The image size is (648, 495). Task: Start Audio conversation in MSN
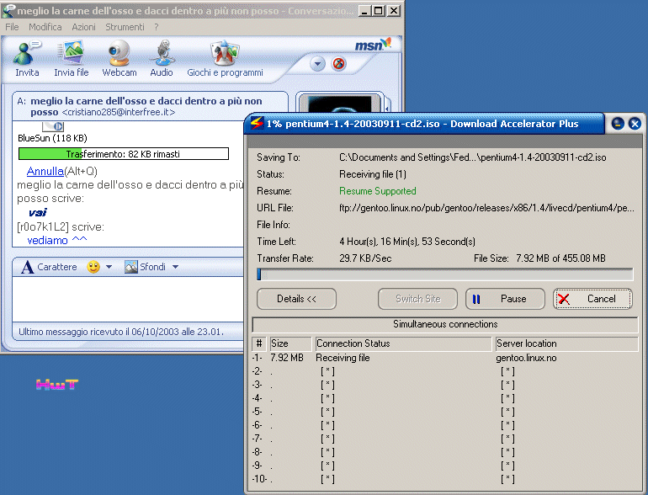162,59
